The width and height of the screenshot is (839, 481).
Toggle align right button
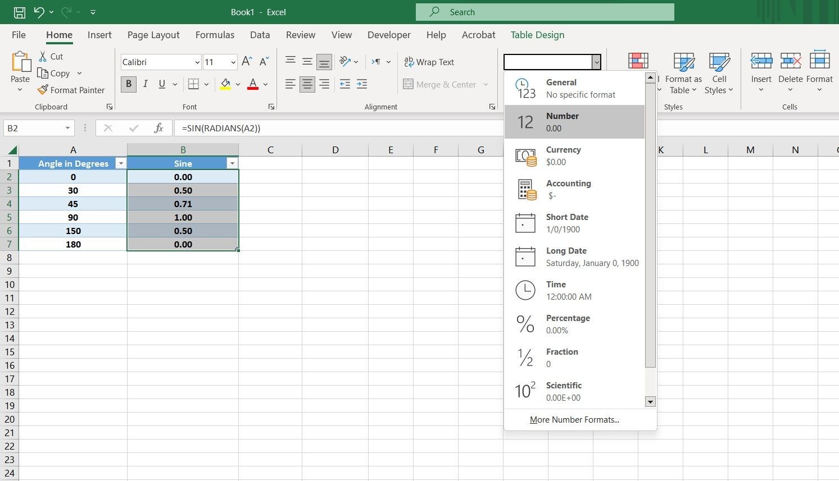pyautogui.click(x=324, y=84)
